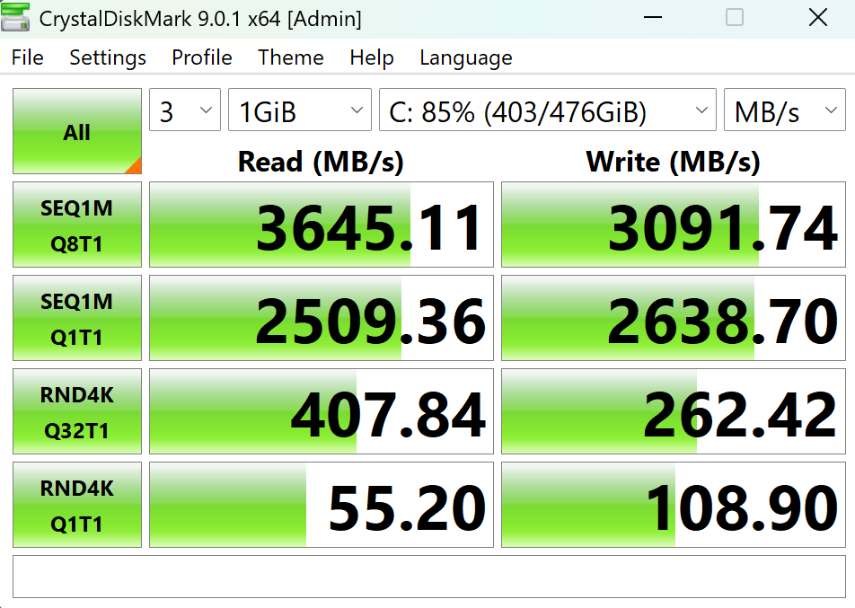Viewport: 855px width, 608px height.
Task: Start all benchmarks with All button
Action: tap(77, 131)
